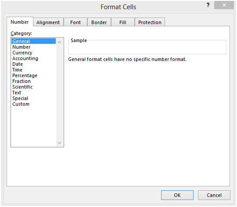237x207 pixels.
Task: Select the Number tab
Action: coord(20,22)
